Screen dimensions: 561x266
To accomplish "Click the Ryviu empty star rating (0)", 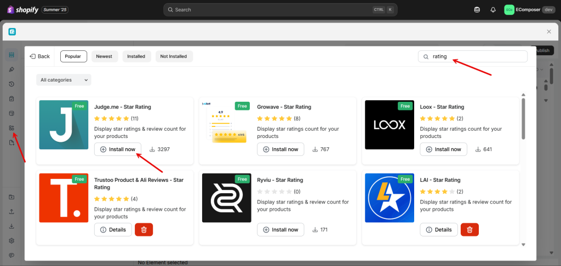I will 279,191.
